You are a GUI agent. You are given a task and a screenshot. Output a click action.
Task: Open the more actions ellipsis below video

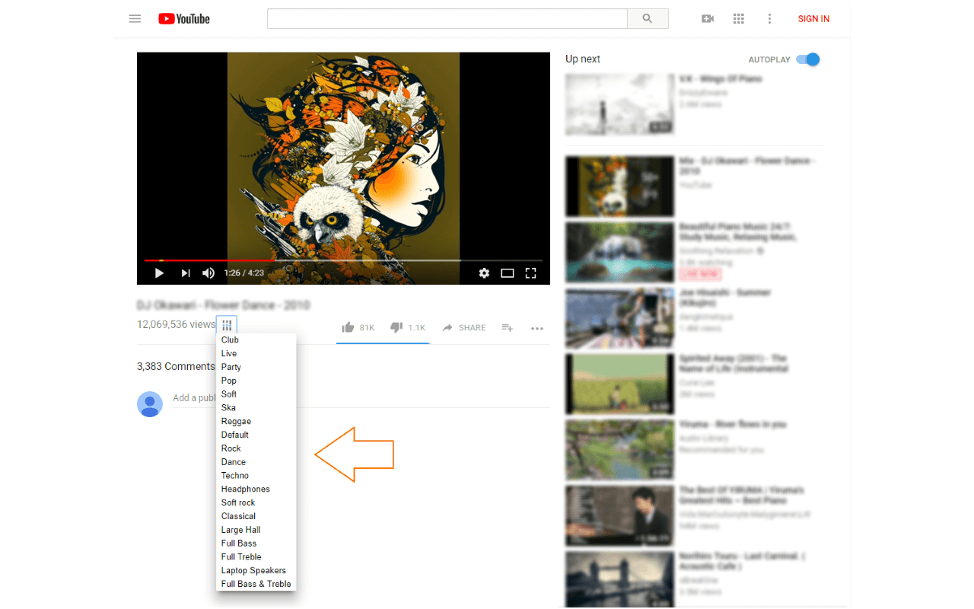click(x=537, y=328)
